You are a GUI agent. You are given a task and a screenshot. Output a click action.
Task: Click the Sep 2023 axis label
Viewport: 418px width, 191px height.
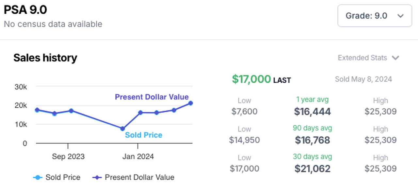(68, 157)
